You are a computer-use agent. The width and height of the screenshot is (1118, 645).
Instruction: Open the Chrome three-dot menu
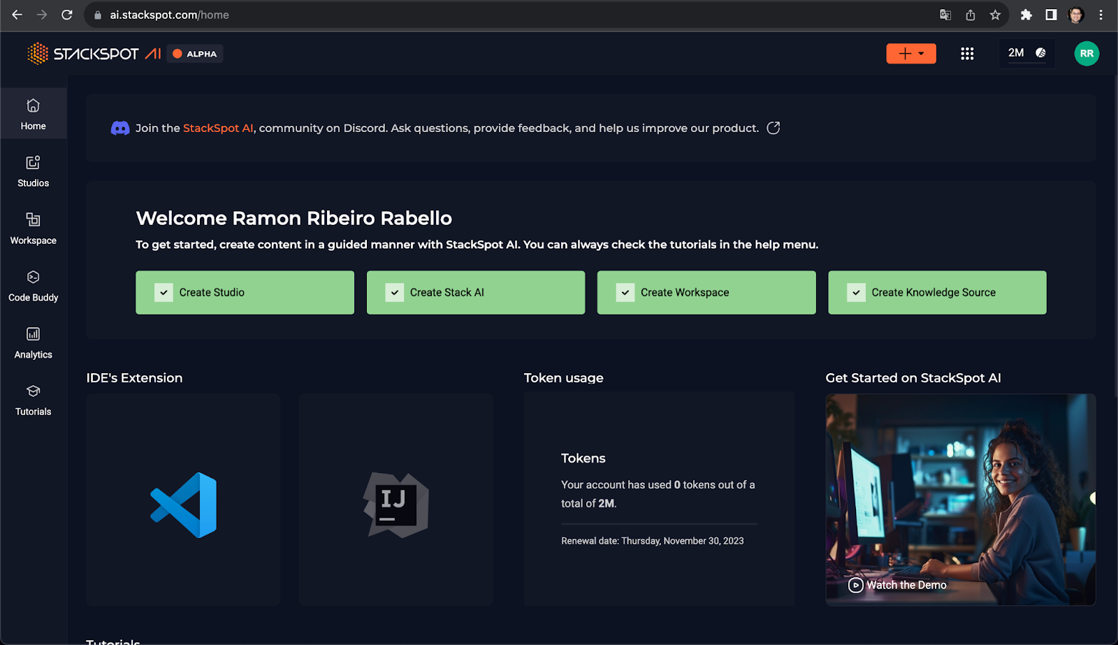[x=1101, y=15]
